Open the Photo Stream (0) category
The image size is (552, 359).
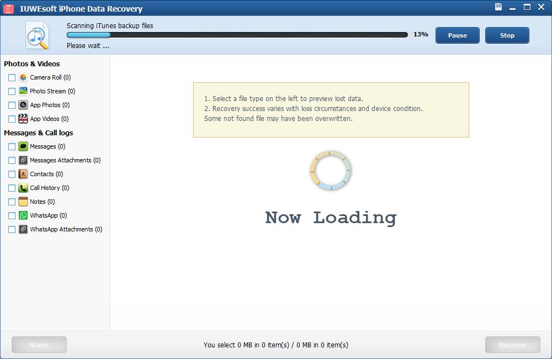[x=52, y=91]
